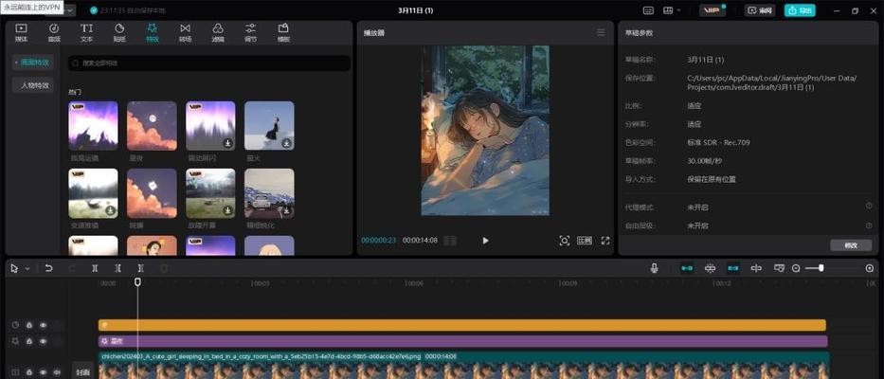Image resolution: width=884 pixels, height=379 pixels.
Task: Select the Effects (特效) tab
Action: pyautogui.click(x=153, y=33)
